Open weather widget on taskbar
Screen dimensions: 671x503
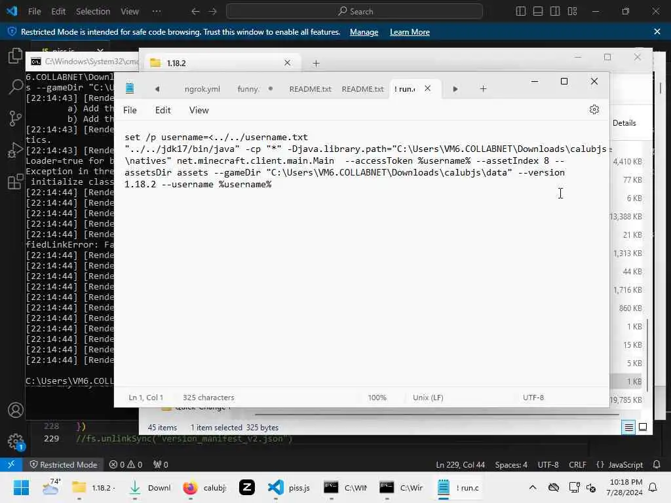coord(51,487)
